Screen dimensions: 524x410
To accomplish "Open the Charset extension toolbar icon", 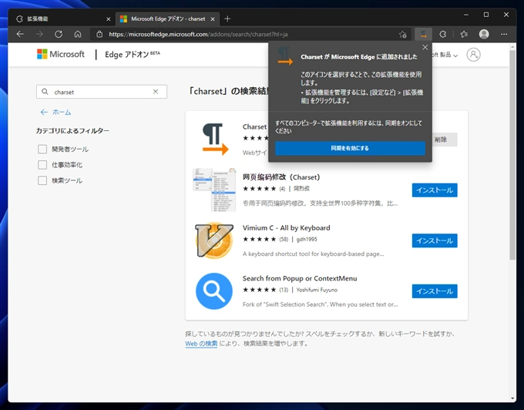I will [x=423, y=34].
